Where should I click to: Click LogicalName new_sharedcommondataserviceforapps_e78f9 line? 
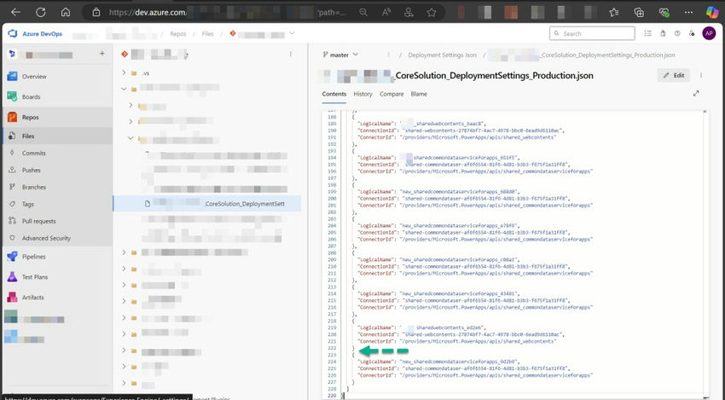438,226
